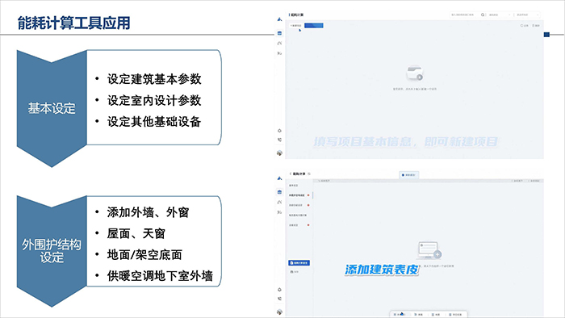The width and height of the screenshot is (565, 318).
Task: Select highlighted blue calculation icon, upper screenshot sidebar
Action: coord(279,33)
